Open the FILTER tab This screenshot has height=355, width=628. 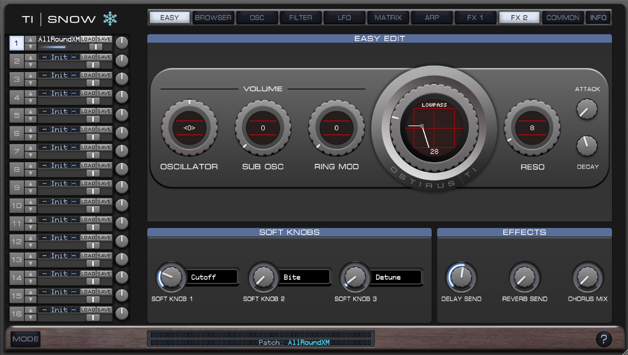(x=300, y=18)
